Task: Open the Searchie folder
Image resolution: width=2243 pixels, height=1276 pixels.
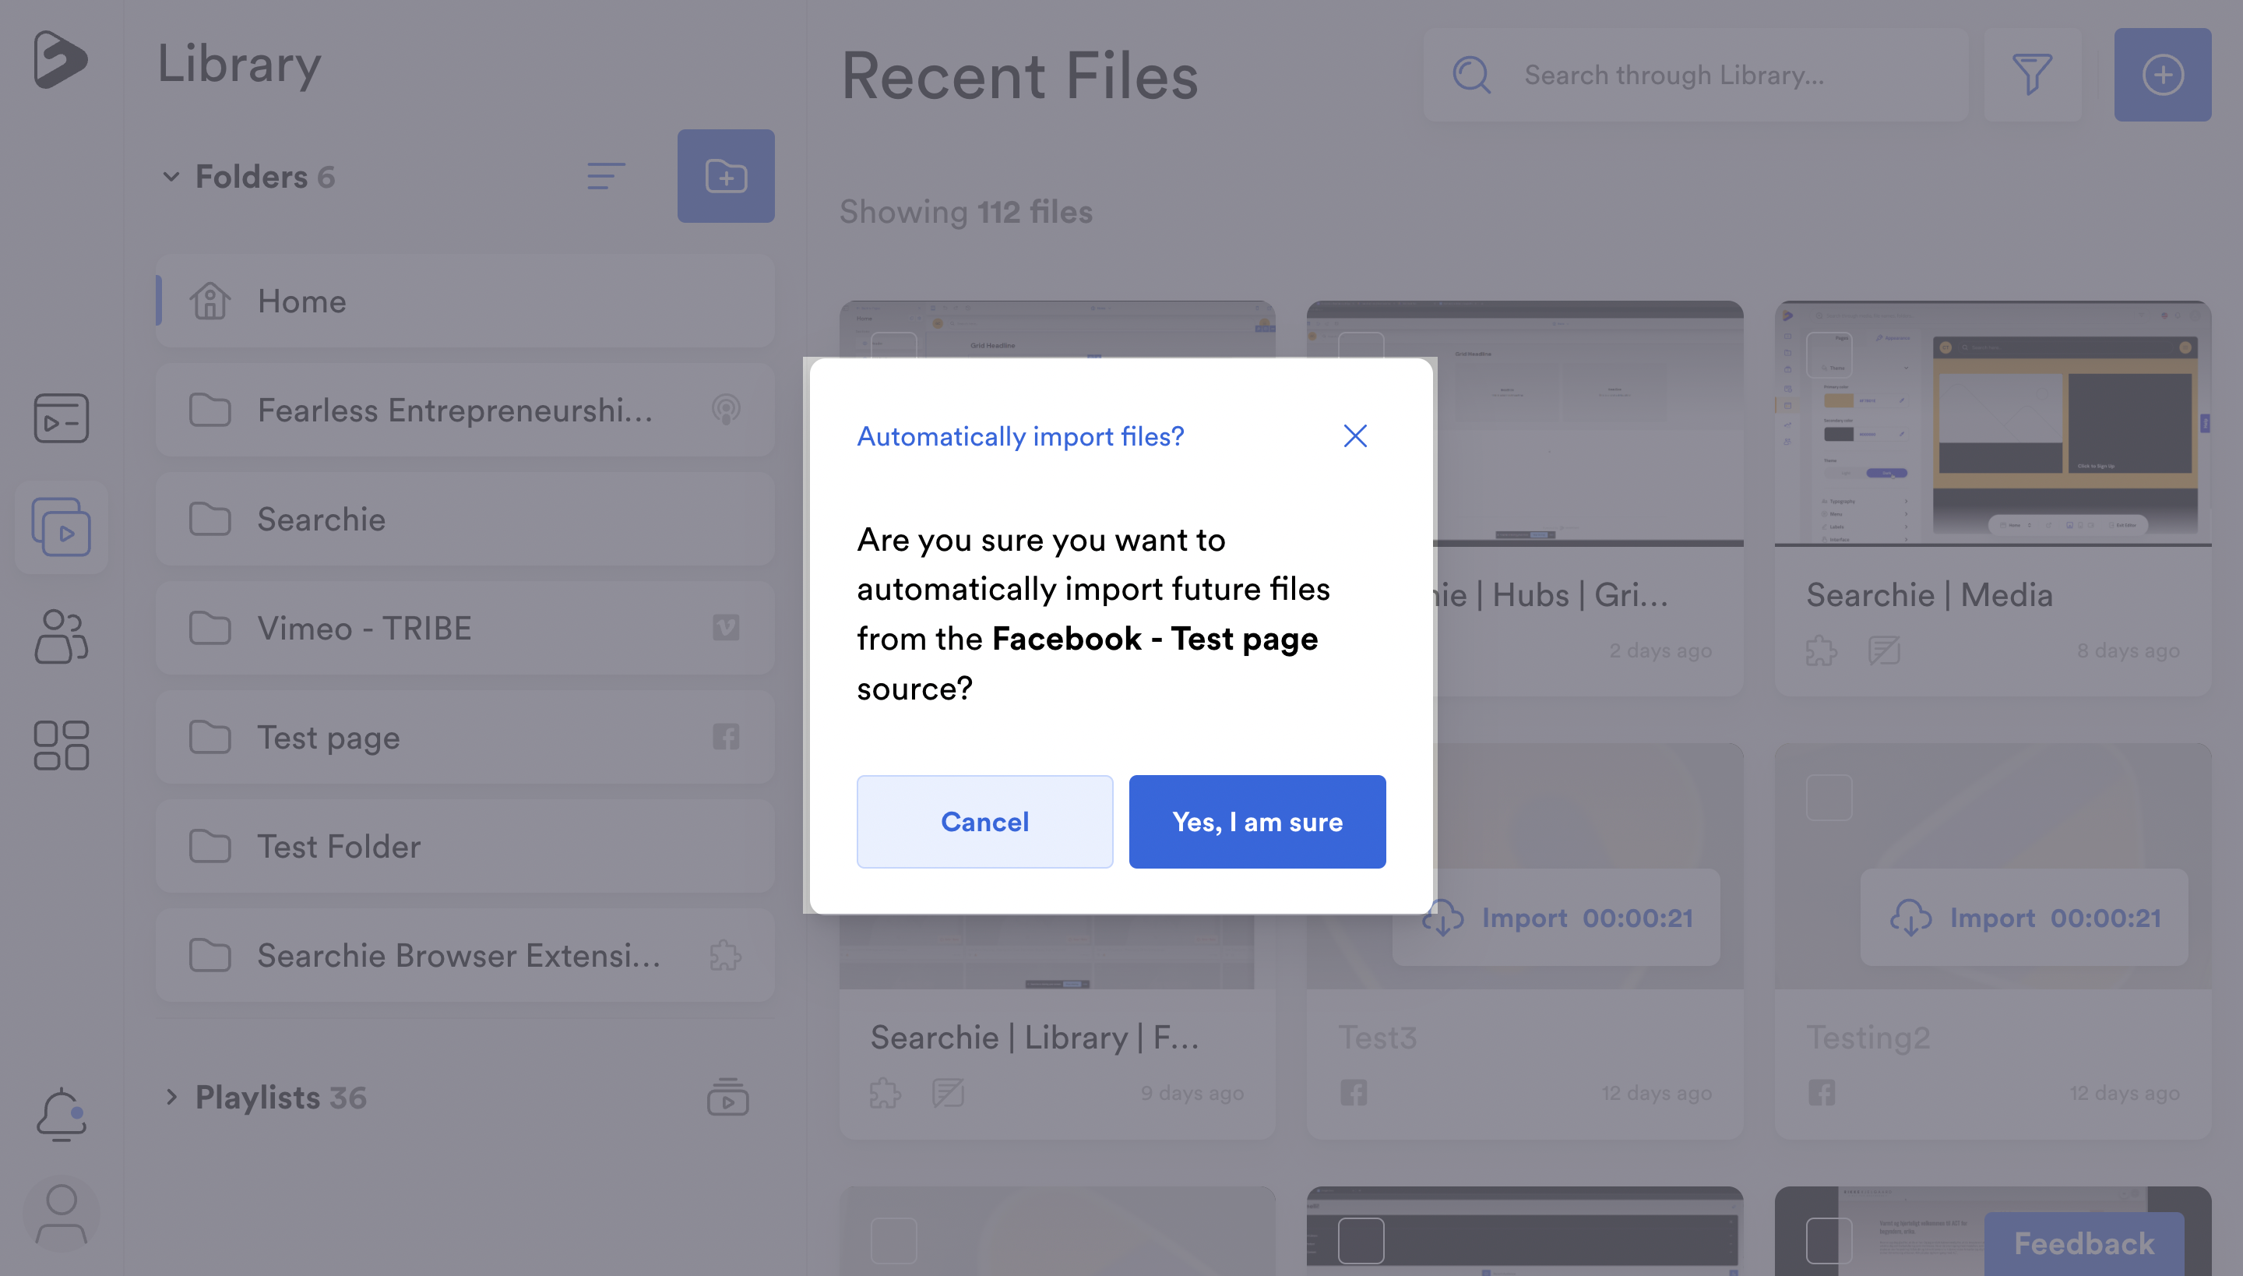Action: click(465, 519)
